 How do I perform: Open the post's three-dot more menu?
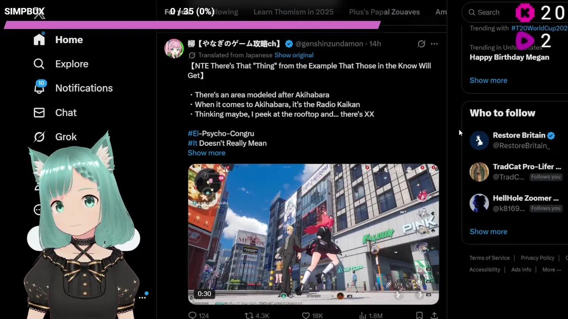[x=434, y=44]
